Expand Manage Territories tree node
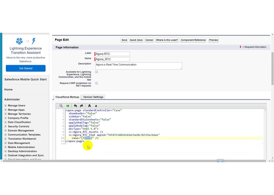274x195 pixels. click(x=6, y=114)
